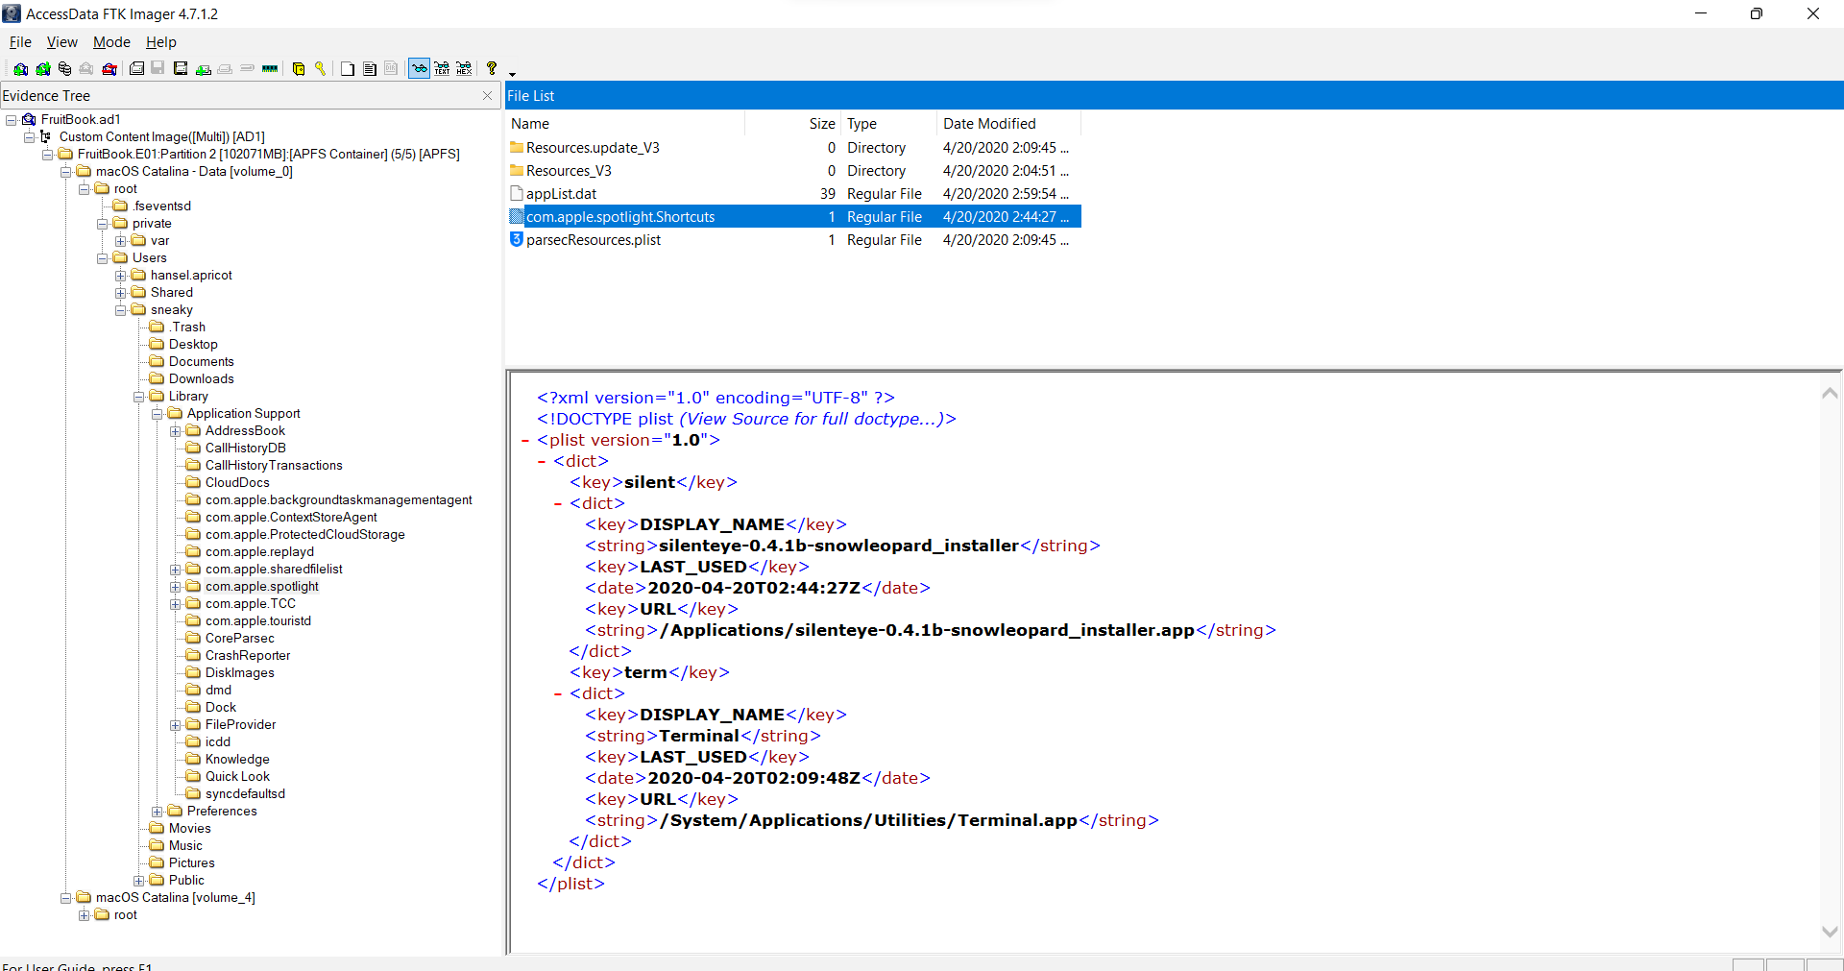Sort file list by Size column
The width and height of the screenshot is (1844, 971).
[793, 124]
